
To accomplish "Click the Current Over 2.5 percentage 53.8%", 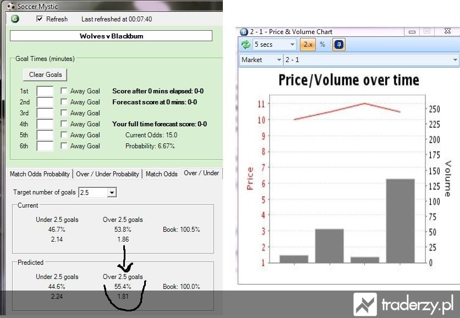I will click(x=123, y=229).
